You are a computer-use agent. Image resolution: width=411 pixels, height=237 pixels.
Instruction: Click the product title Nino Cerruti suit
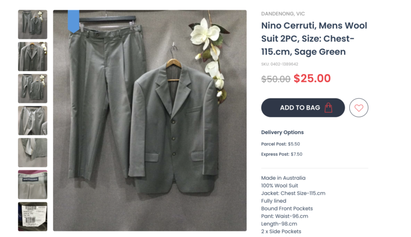(314, 39)
